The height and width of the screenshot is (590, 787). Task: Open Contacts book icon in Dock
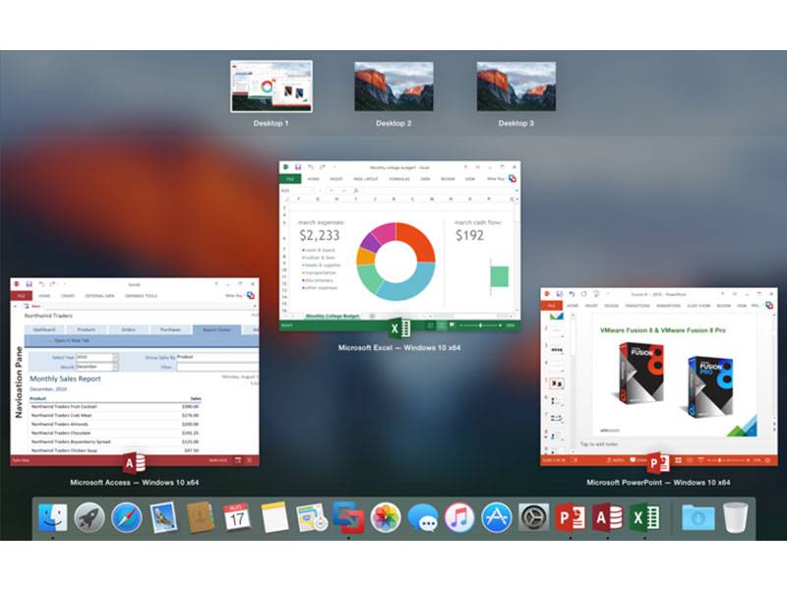click(201, 517)
